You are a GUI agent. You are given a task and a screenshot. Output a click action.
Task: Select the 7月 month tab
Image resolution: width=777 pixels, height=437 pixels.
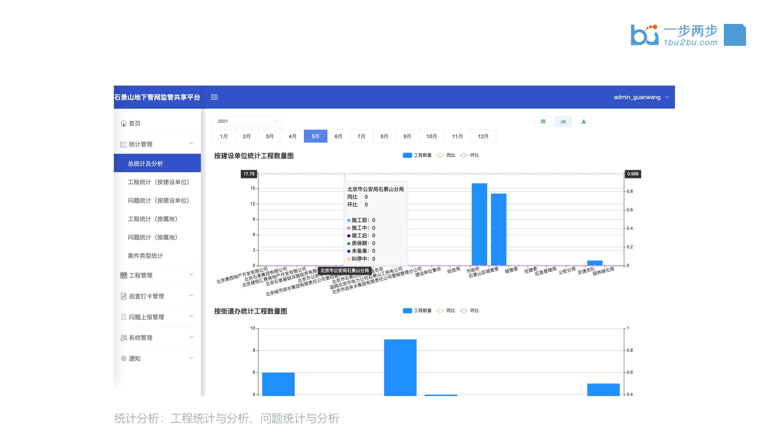click(x=361, y=136)
